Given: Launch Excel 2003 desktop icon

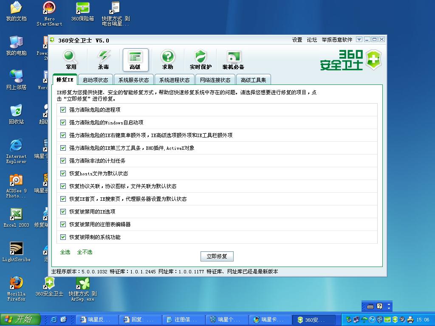Looking at the screenshot, I should [17, 218].
